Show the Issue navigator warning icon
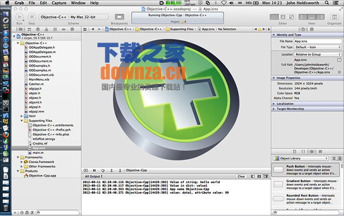Viewport: 344px width, 216px height. click(46, 29)
